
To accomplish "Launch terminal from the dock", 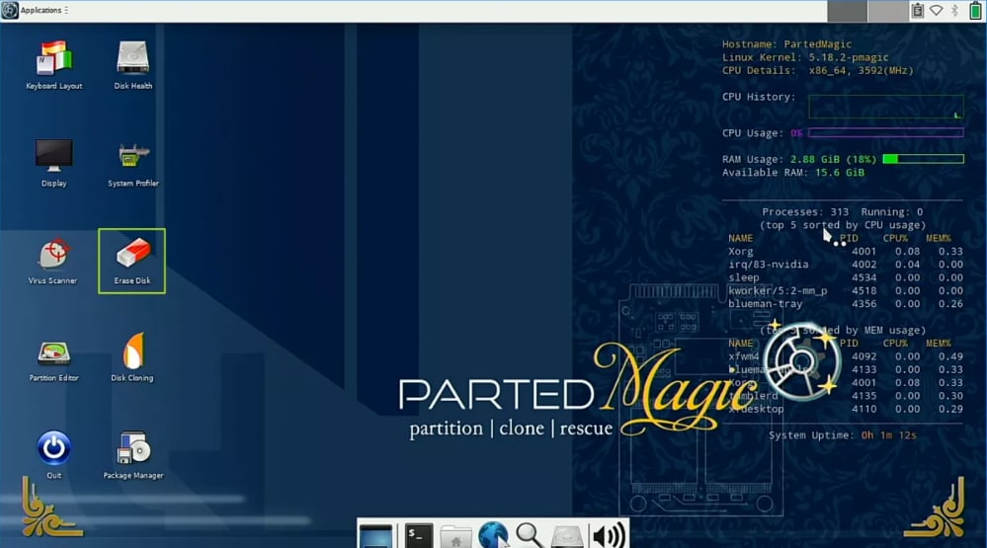I will point(418,535).
